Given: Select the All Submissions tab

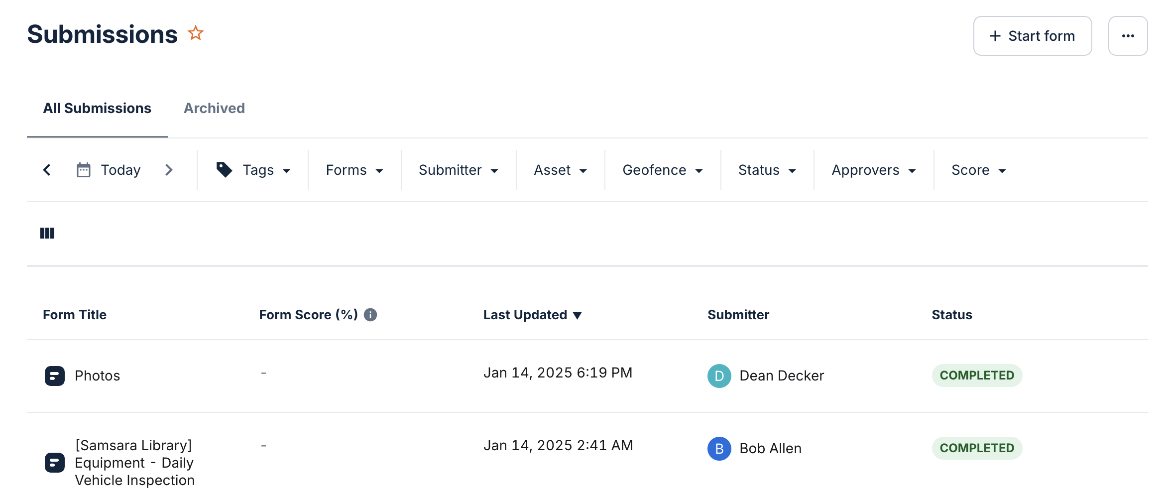Looking at the screenshot, I should 97,108.
